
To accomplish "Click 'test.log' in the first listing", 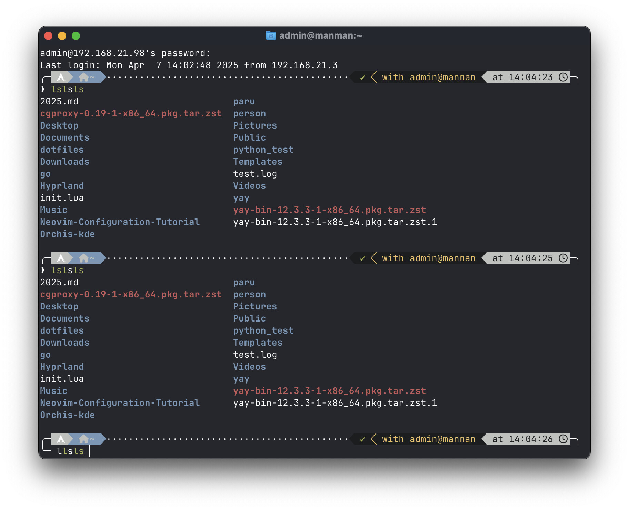I will coord(255,174).
